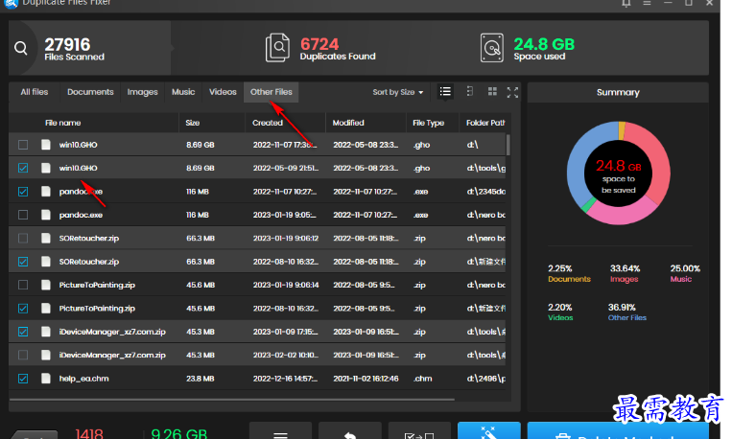The height and width of the screenshot is (439, 732).
Task: Select the Other Files tab
Action: tap(272, 92)
